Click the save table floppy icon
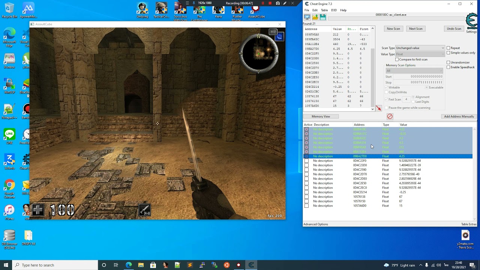The image size is (480, 270). click(322, 17)
